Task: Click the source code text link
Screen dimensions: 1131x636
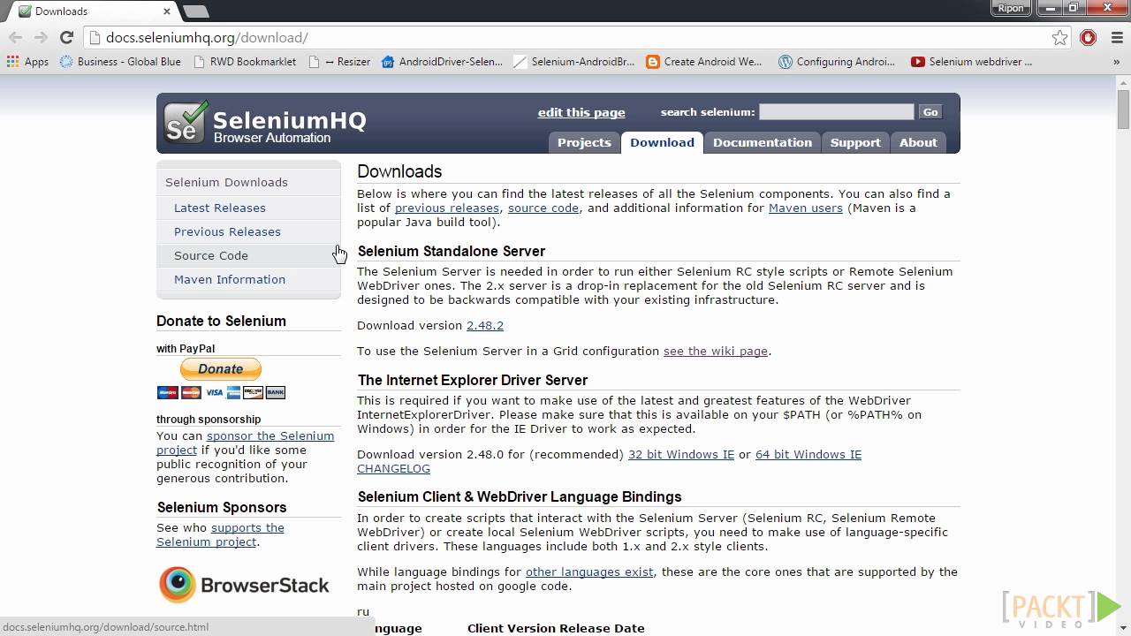Action: [x=543, y=208]
